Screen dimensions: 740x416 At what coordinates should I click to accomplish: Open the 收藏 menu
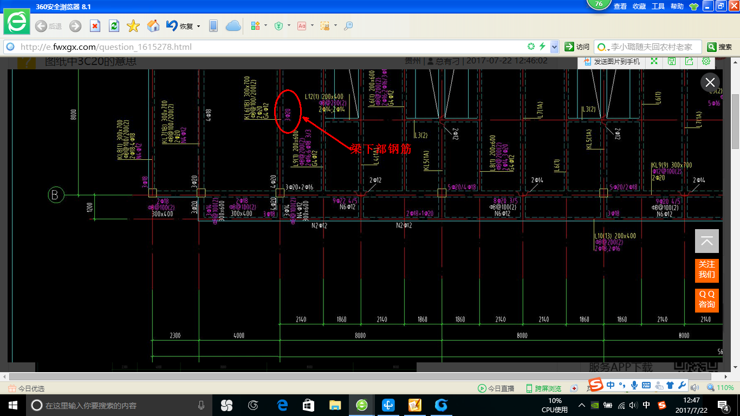[x=639, y=6]
